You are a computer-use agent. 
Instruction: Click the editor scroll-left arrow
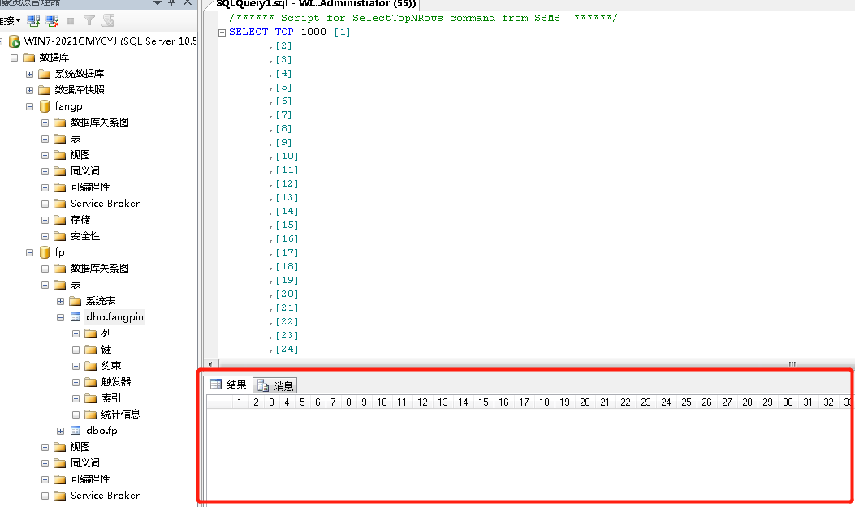[x=210, y=363]
